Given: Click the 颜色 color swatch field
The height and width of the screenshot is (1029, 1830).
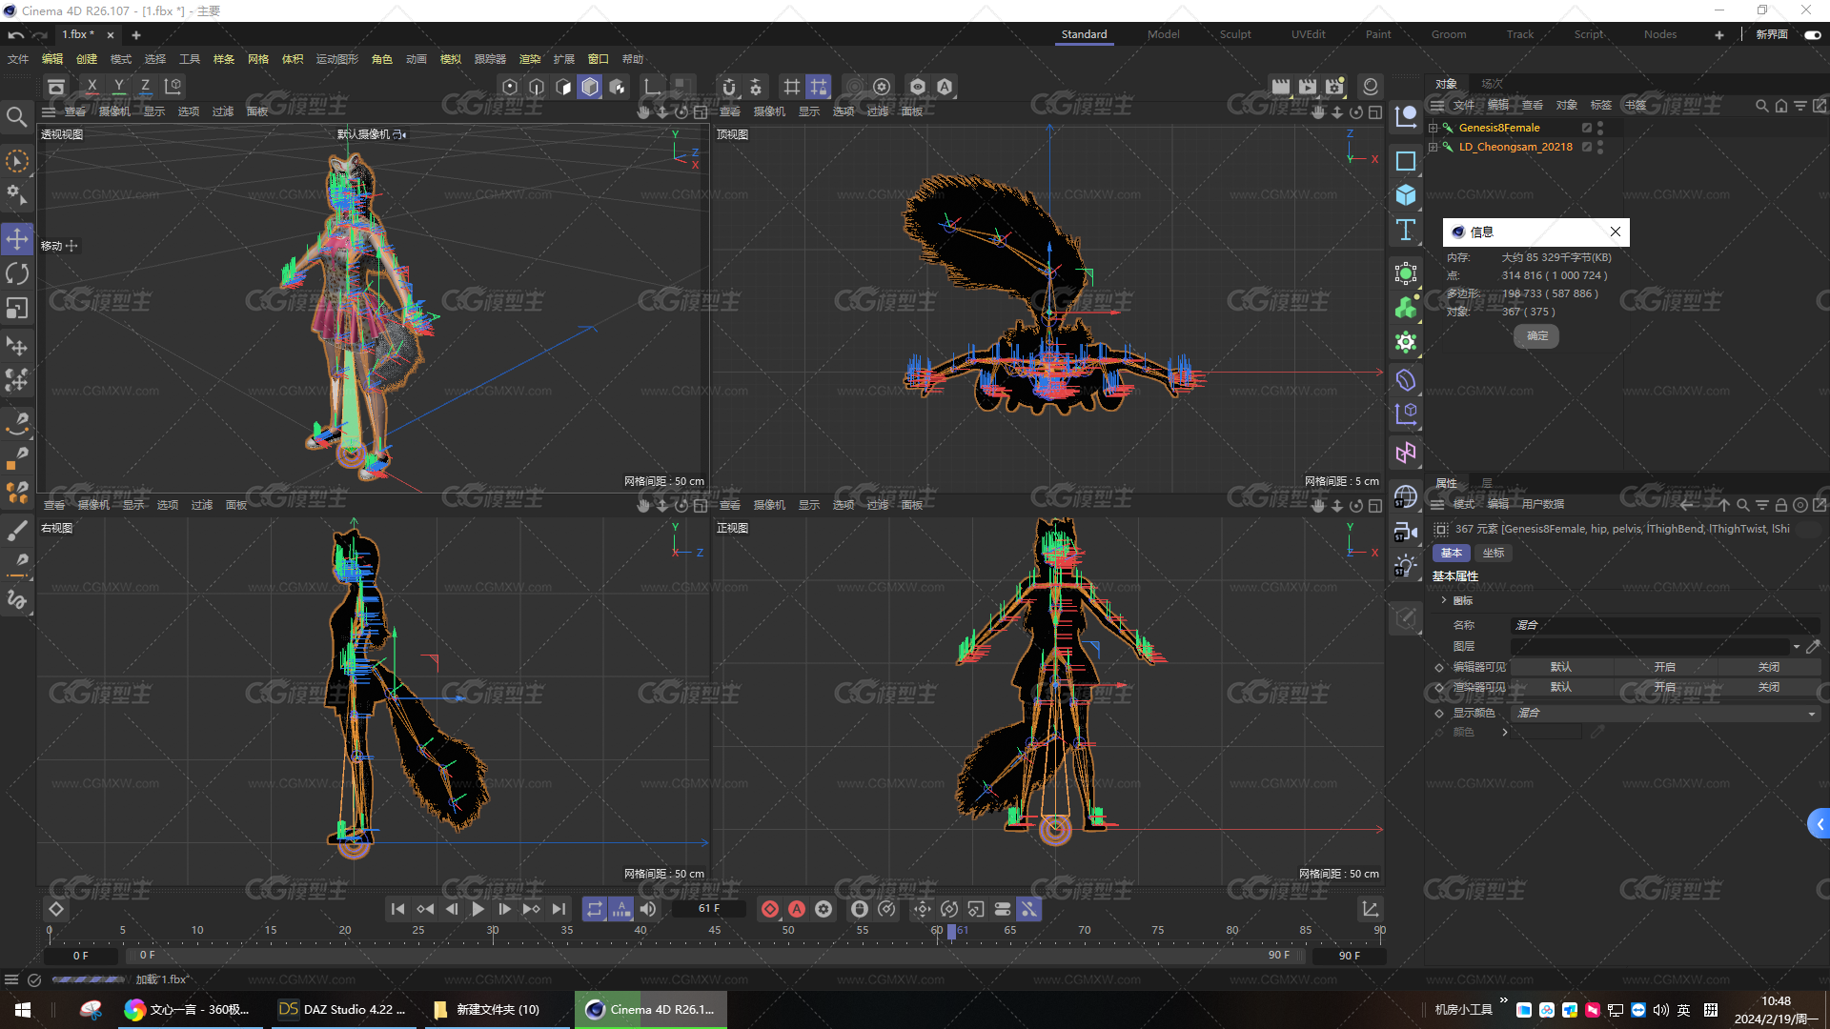Looking at the screenshot, I should (x=1546, y=733).
